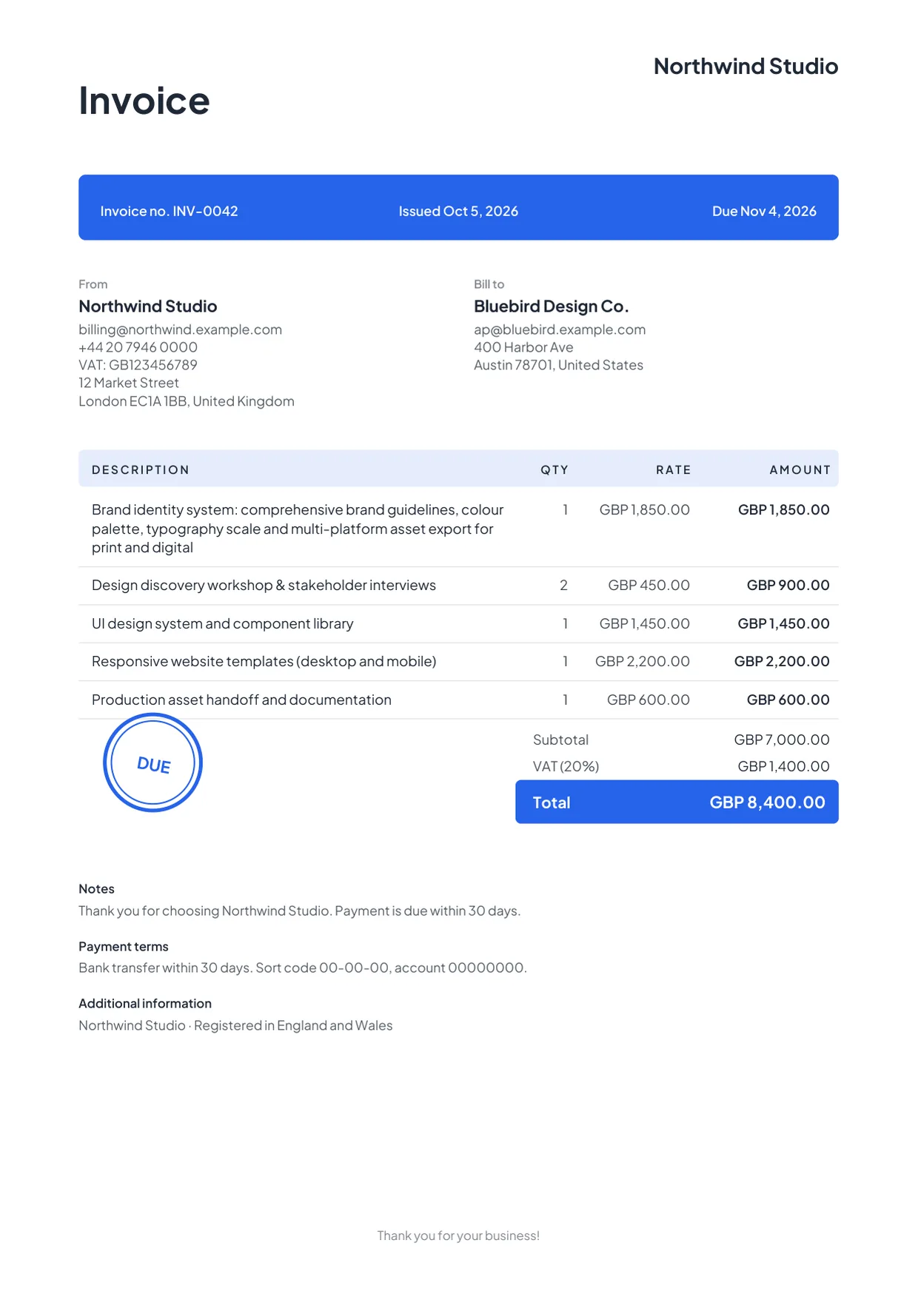Click the Thank you for your business footer
The width and height of the screenshot is (918, 1297).
[x=458, y=1236]
